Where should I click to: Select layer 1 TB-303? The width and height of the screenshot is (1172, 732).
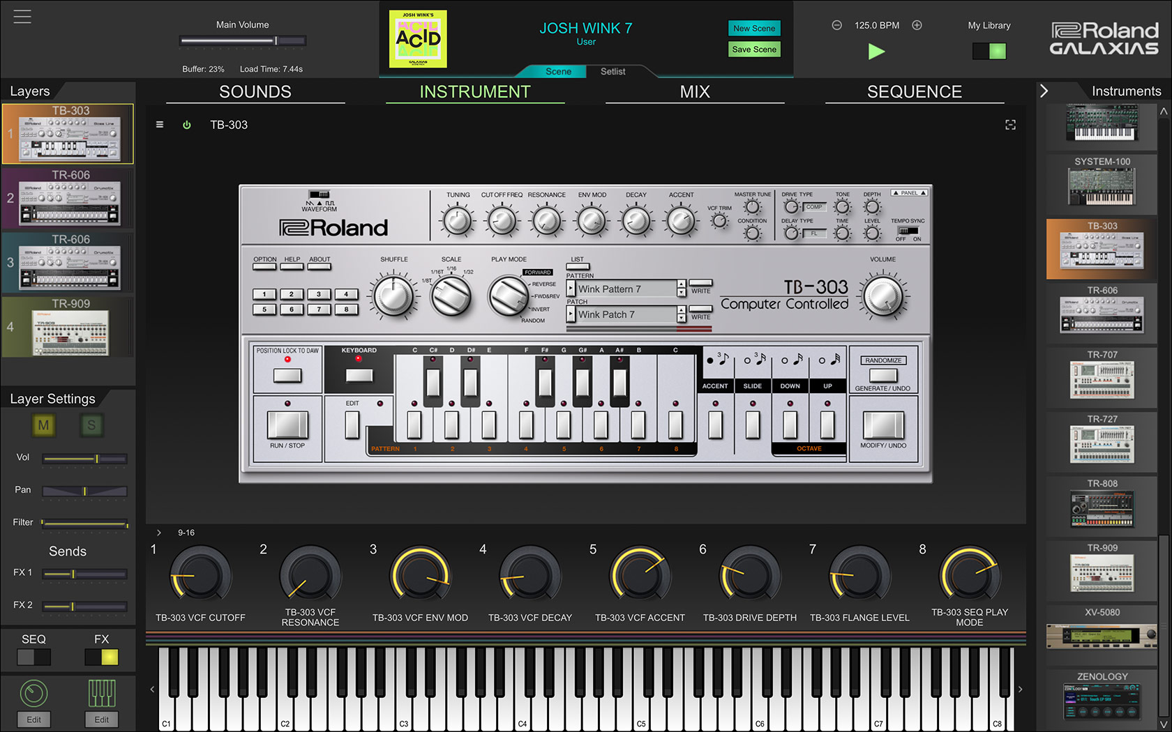68,134
